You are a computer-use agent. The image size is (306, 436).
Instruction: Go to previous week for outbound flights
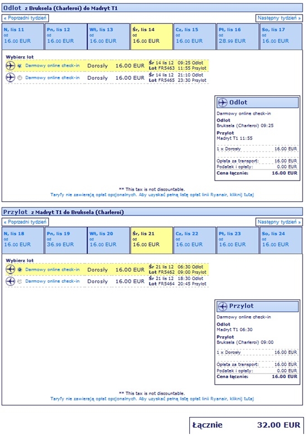click(x=25, y=18)
